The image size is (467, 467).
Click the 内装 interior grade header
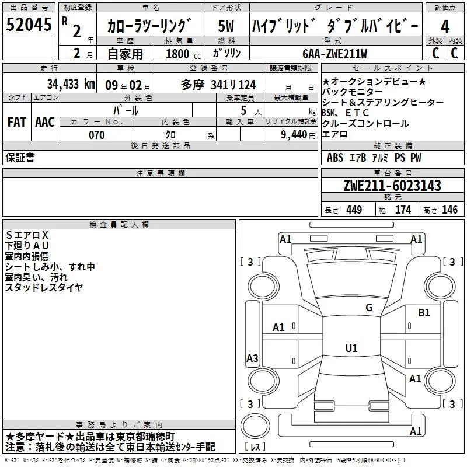pos(455,41)
